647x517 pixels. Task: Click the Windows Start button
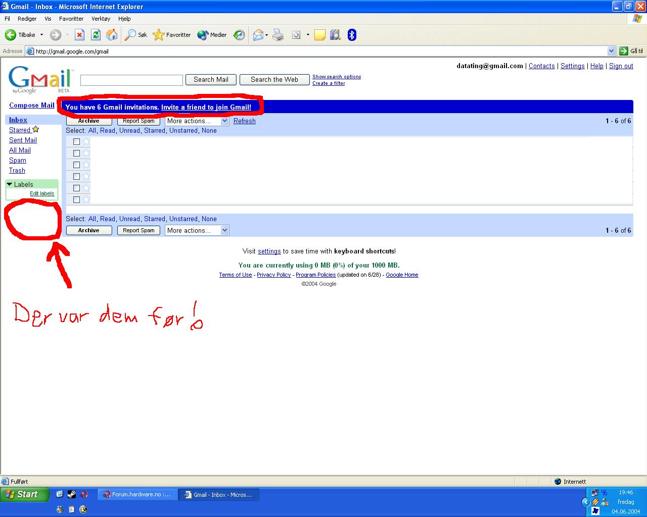click(x=24, y=495)
